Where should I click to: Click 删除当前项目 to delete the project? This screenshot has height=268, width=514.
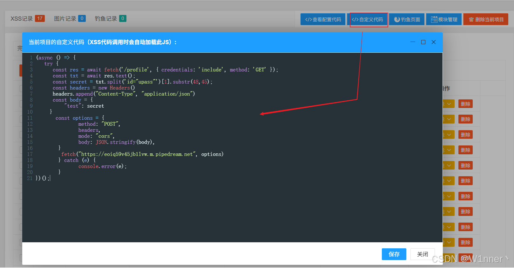486,19
